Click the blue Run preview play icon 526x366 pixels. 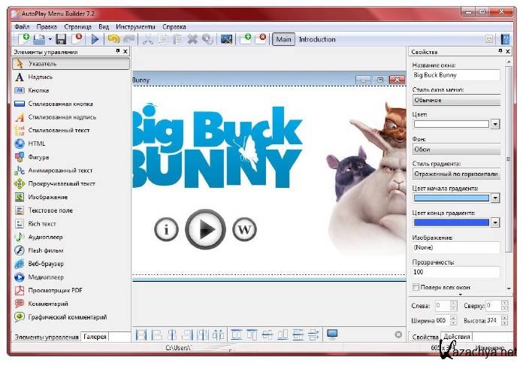click(x=95, y=39)
